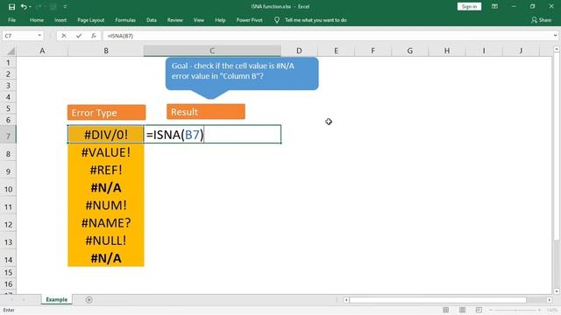Click horizontal scrollbar right arrow
The height and width of the screenshot is (315, 561).
(550, 299)
